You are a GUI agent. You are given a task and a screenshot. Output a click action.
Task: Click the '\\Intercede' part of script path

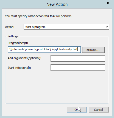pyautogui.click(x=17, y=49)
